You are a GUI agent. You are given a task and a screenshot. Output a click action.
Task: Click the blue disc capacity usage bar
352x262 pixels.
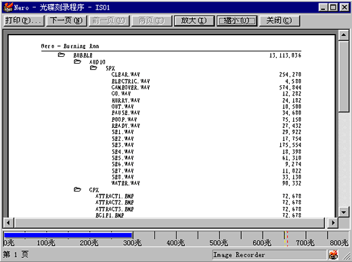coord(68,235)
